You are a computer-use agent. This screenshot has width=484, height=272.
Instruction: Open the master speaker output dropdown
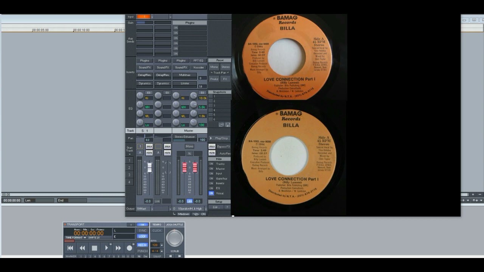click(205, 209)
